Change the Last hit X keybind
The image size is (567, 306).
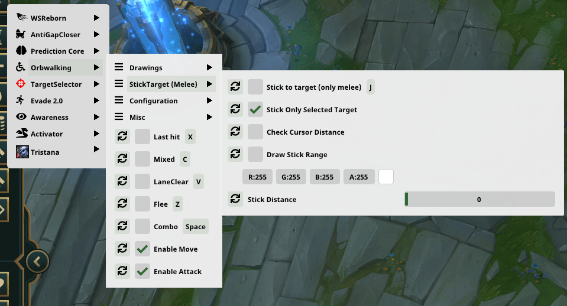(x=190, y=136)
